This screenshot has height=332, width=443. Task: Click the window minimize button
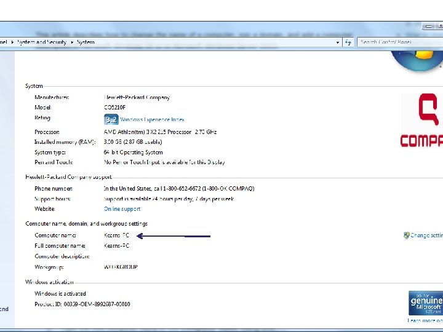pos(429,26)
